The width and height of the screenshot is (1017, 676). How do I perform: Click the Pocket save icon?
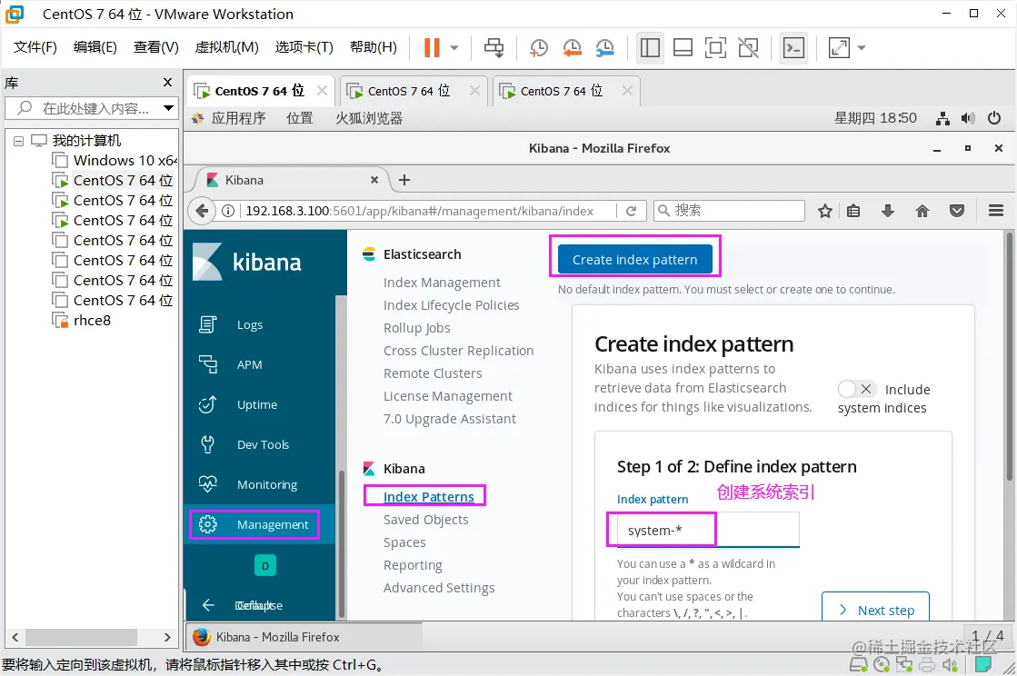957,211
